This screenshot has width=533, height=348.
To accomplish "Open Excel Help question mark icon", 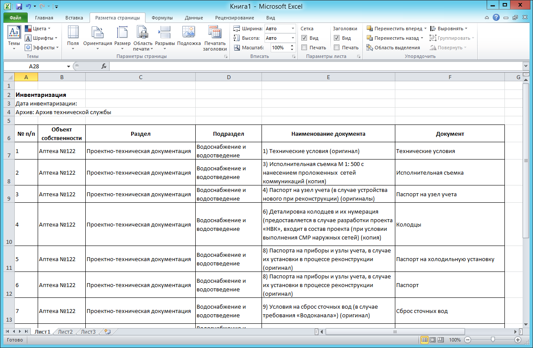I will tap(496, 18).
